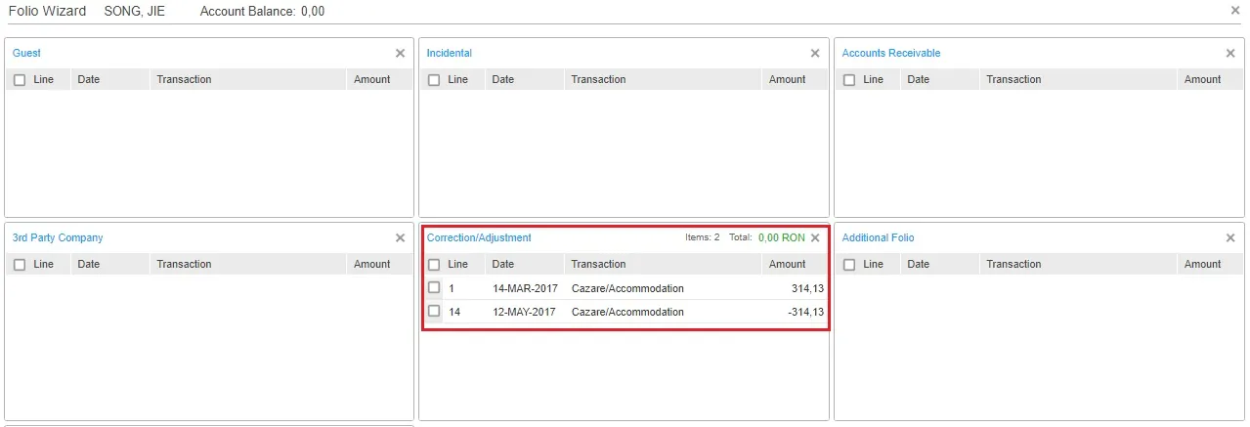Image resolution: width=1250 pixels, height=427 pixels.
Task: Click the Account Balance 0,00 label
Action: click(262, 12)
